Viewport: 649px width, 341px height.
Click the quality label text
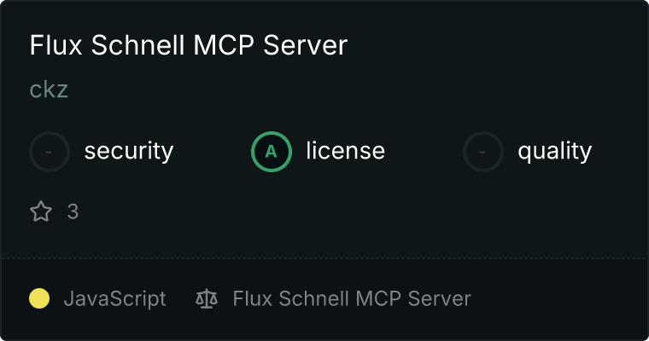[555, 152]
